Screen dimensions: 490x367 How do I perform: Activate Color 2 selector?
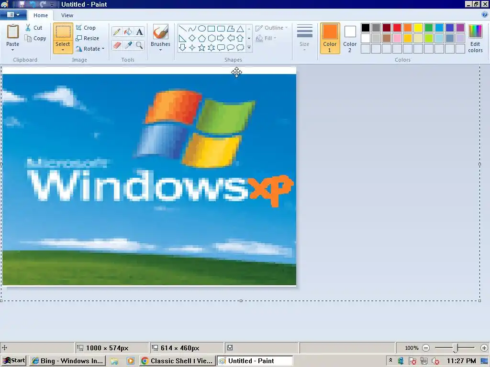pos(350,38)
